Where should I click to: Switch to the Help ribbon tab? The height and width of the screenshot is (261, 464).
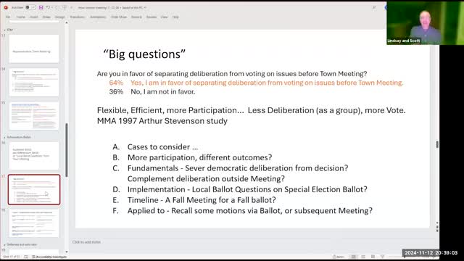(175, 17)
